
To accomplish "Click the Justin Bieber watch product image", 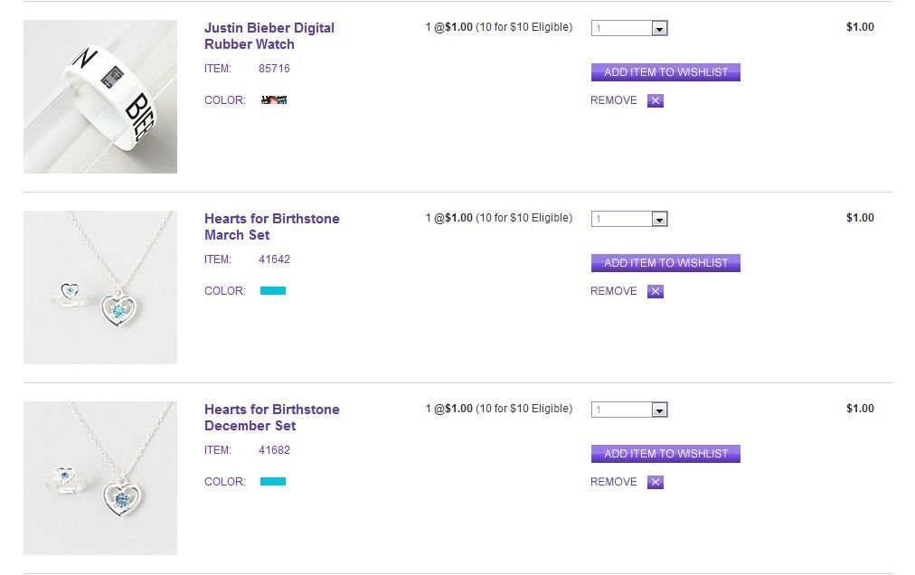I will click(x=100, y=97).
